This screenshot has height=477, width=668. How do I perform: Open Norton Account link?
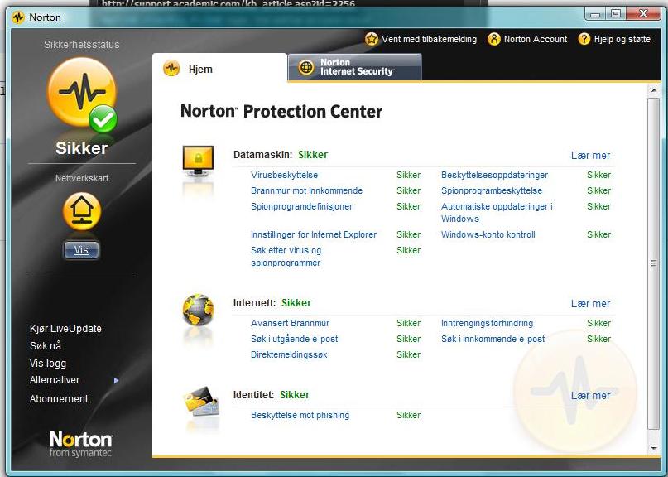click(x=536, y=39)
